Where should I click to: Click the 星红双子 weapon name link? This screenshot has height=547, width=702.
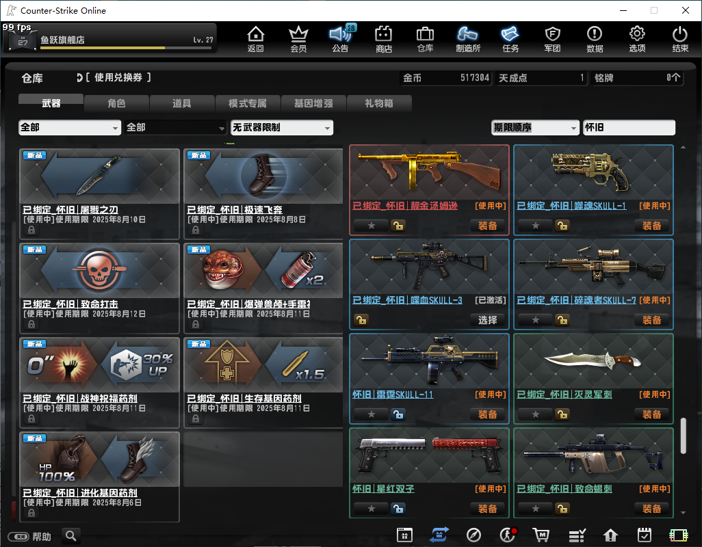[383, 489]
